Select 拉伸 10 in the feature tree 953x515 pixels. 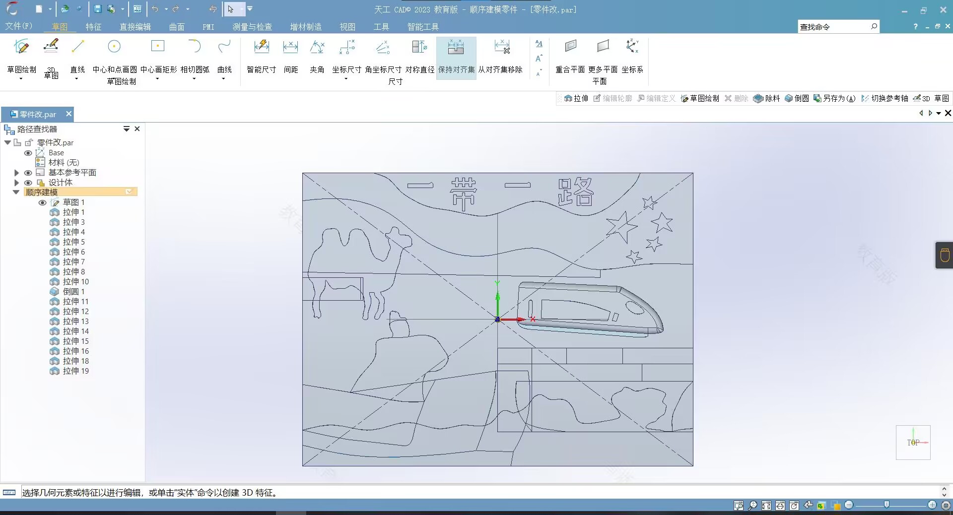coord(69,281)
